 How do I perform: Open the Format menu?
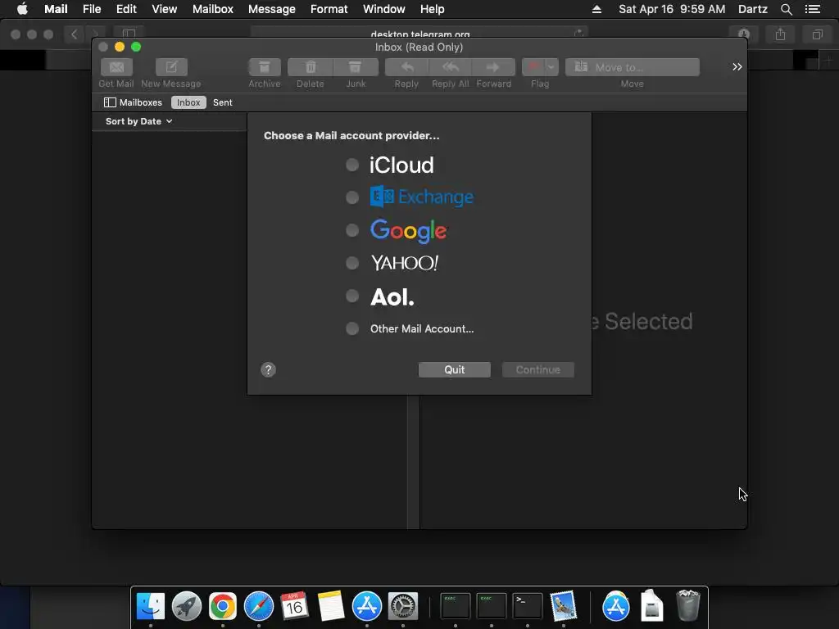(329, 9)
